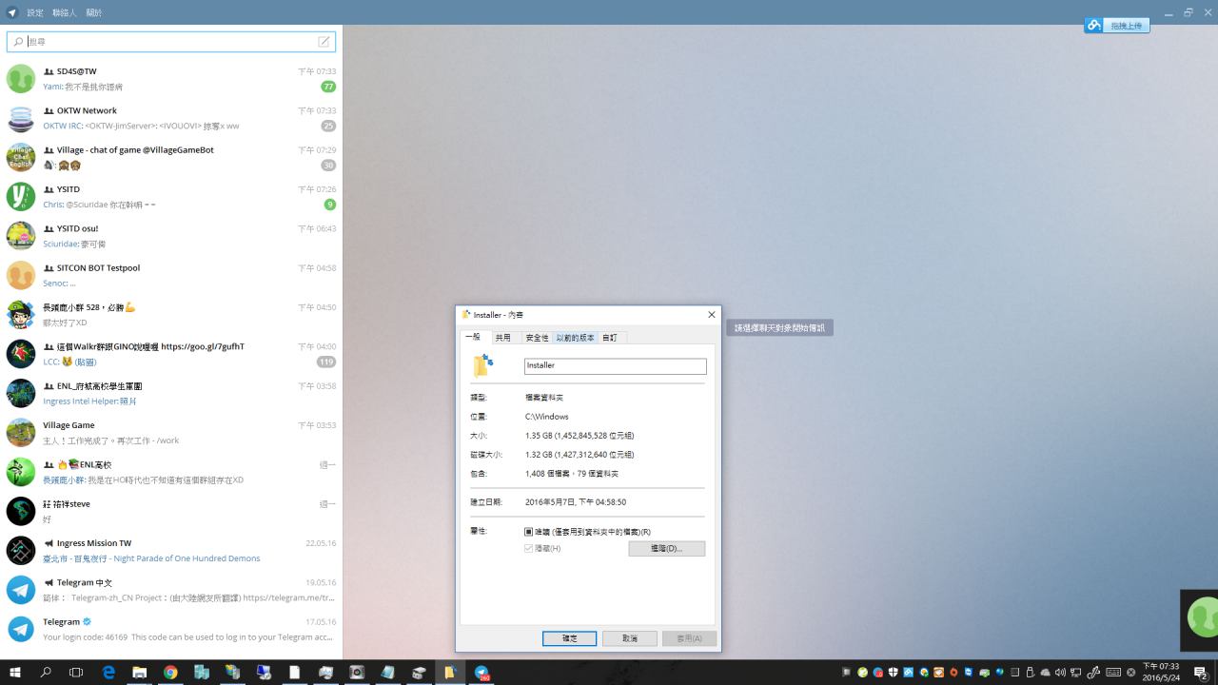Open the SD4S@TW chat avatar

21,79
